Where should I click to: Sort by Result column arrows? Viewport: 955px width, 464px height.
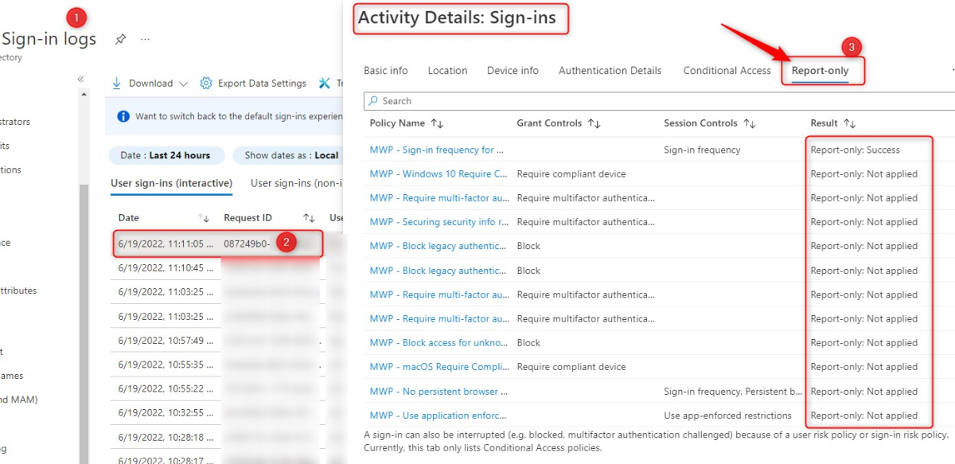(849, 123)
